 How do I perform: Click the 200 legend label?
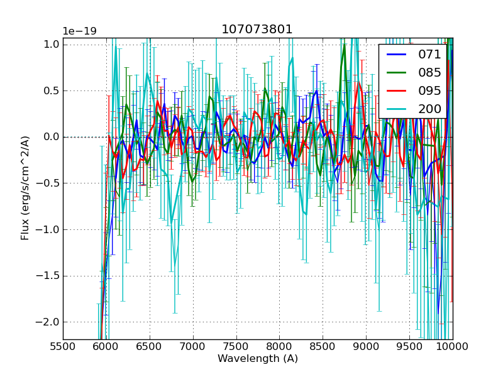tap(430, 109)
